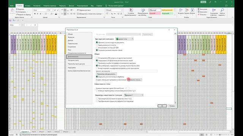Open the font size dropdown
The width and height of the screenshot is (243, 136).
52,10
